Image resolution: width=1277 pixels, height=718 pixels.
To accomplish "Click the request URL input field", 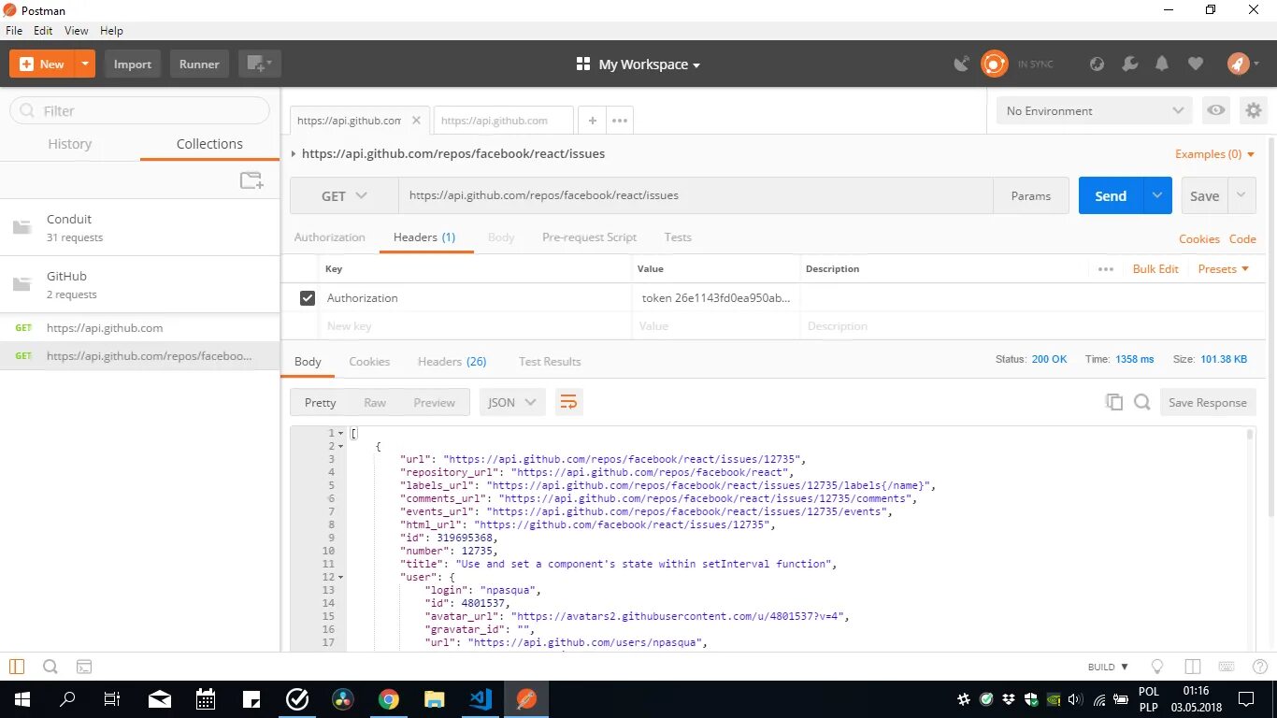I will (696, 195).
